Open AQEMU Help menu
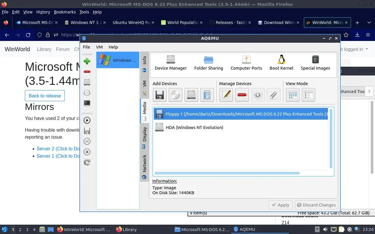 pyautogui.click(x=113, y=47)
